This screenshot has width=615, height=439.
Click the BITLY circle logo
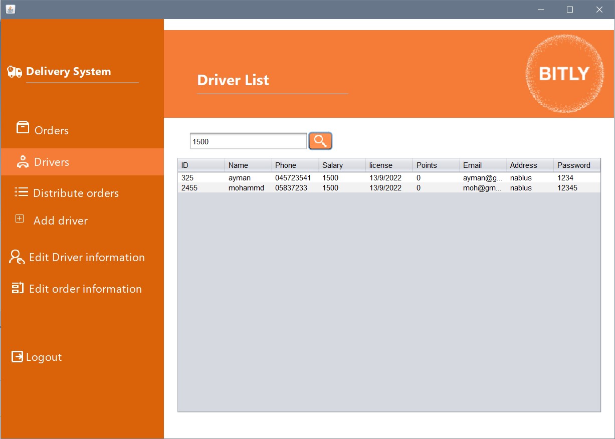coord(564,74)
